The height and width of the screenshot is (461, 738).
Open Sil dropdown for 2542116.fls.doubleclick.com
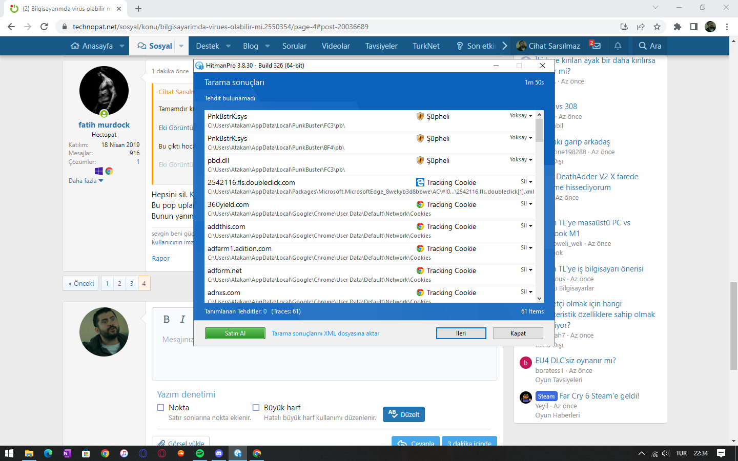click(527, 182)
